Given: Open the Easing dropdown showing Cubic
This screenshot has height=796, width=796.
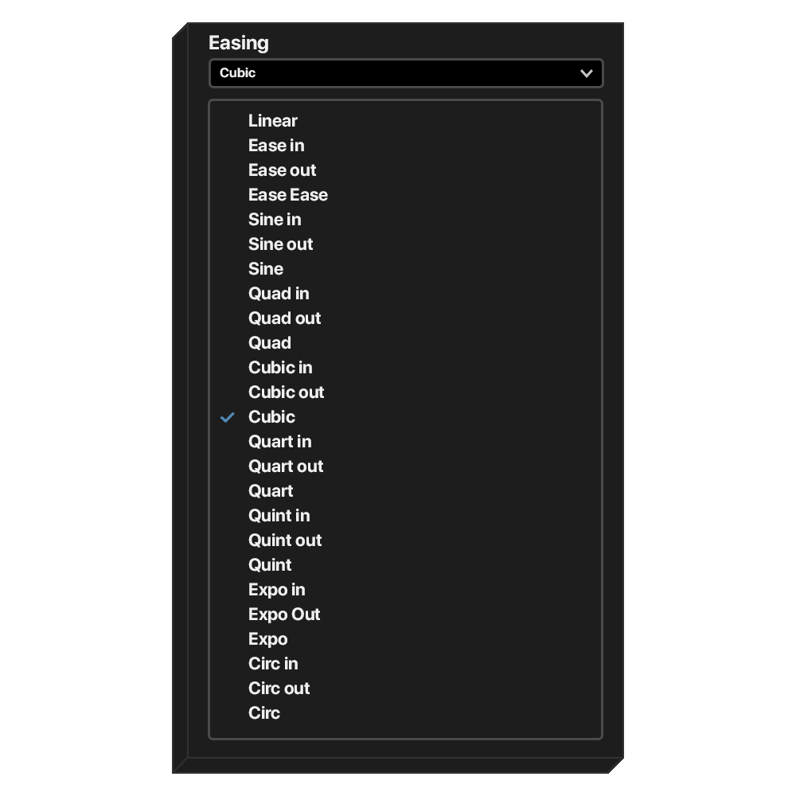Looking at the screenshot, I should point(405,73).
